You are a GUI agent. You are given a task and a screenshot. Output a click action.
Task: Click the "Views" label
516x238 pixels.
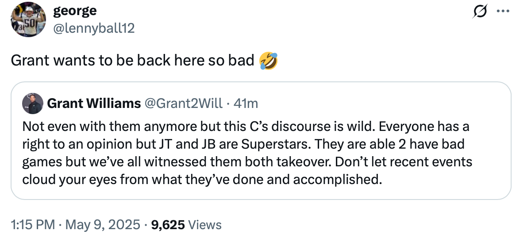click(205, 225)
